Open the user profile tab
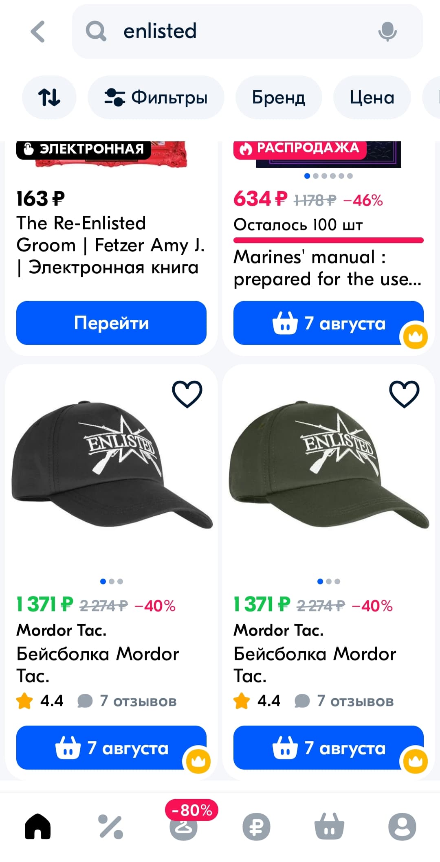Screen dimensions: 440x862 pyautogui.click(x=402, y=827)
